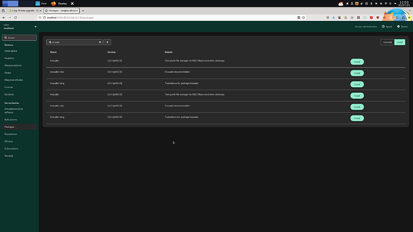The image size is (413, 232).
Task: Close the Leap 16 beta upgrade tab
Action: (41, 11)
